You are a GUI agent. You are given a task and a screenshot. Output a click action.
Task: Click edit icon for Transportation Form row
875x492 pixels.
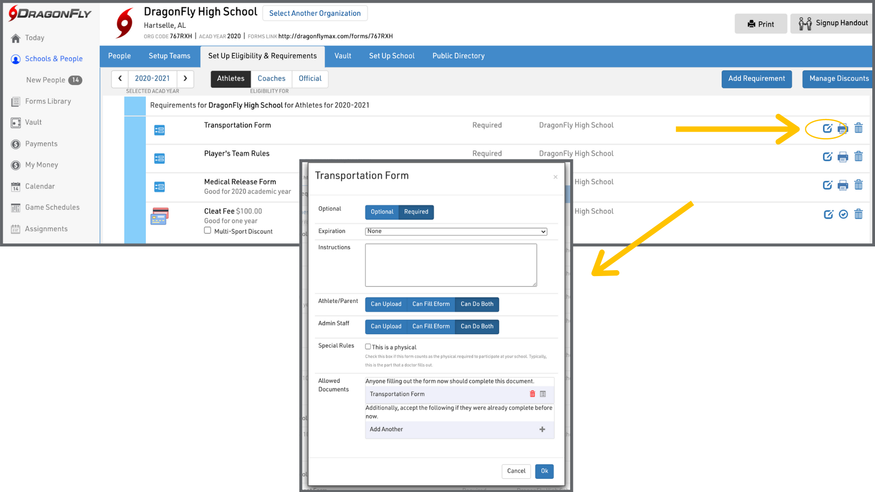827,128
